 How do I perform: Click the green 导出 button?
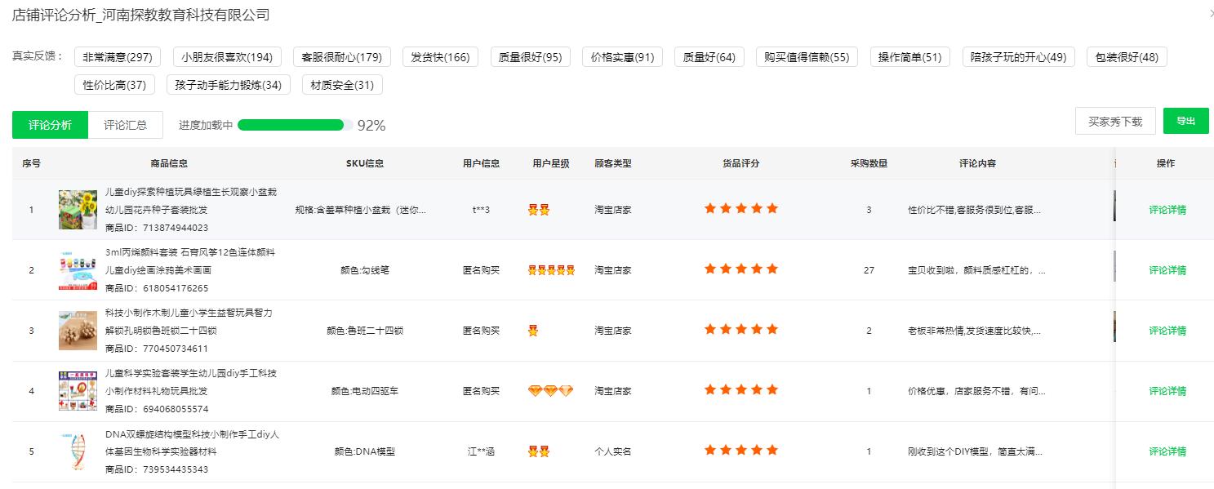pos(1185,121)
